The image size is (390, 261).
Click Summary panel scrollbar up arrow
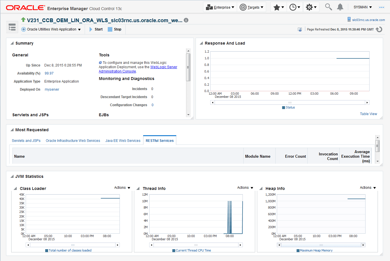point(188,51)
